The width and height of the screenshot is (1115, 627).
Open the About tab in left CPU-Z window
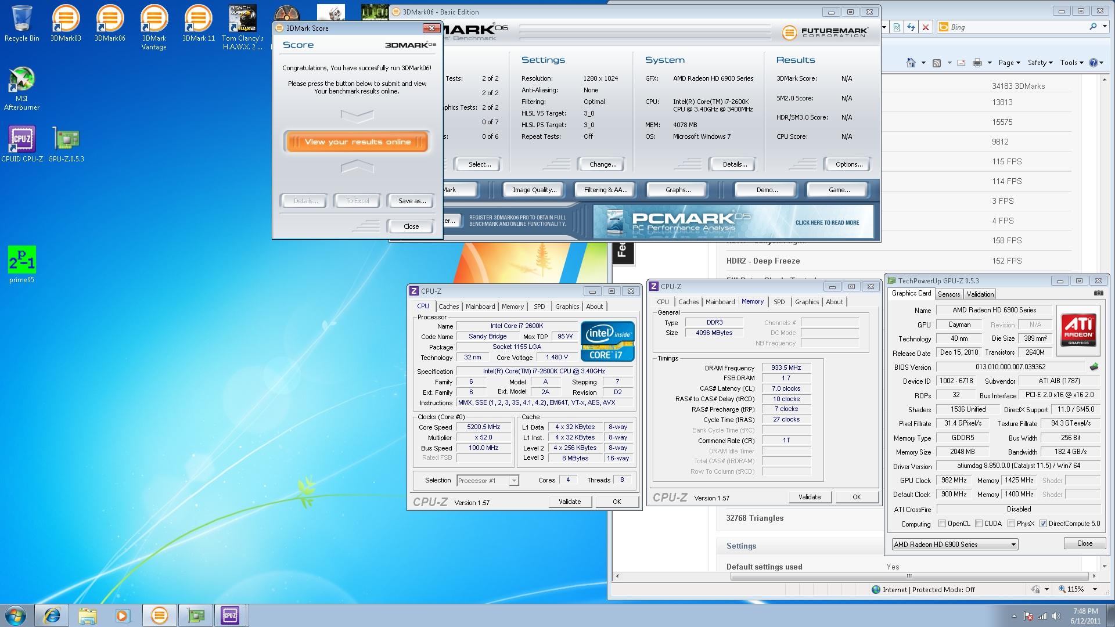(x=595, y=307)
